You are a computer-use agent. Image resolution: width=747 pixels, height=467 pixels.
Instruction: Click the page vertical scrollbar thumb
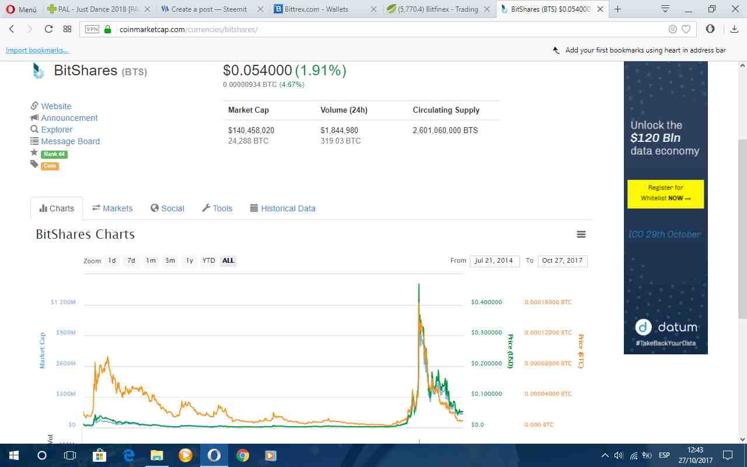[742, 229]
